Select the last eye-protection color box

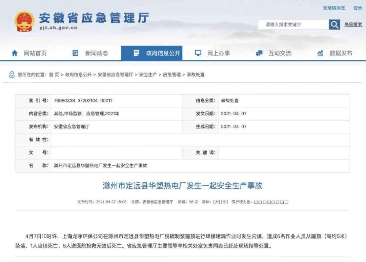pos(287,202)
